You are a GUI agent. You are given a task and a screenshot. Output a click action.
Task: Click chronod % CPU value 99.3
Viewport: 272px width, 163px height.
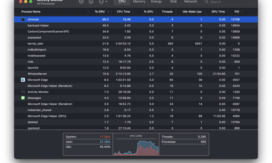(106, 19)
